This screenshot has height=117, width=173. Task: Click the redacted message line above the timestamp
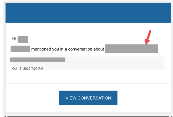pyautogui.click(x=37, y=60)
